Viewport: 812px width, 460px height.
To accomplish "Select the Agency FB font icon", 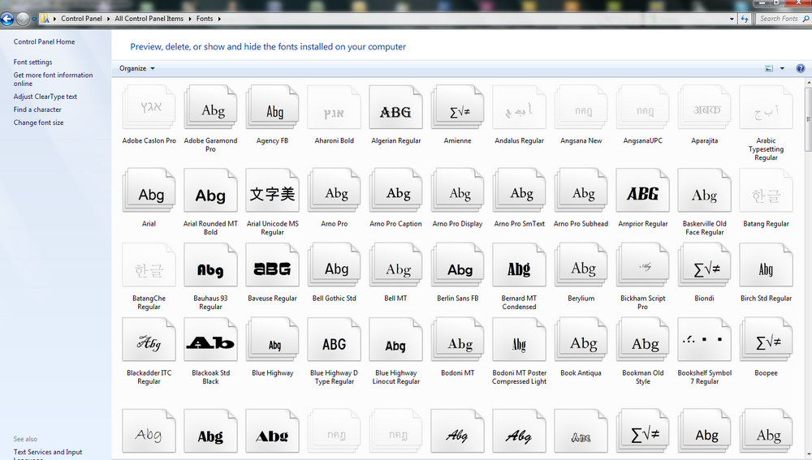I will (x=272, y=107).
